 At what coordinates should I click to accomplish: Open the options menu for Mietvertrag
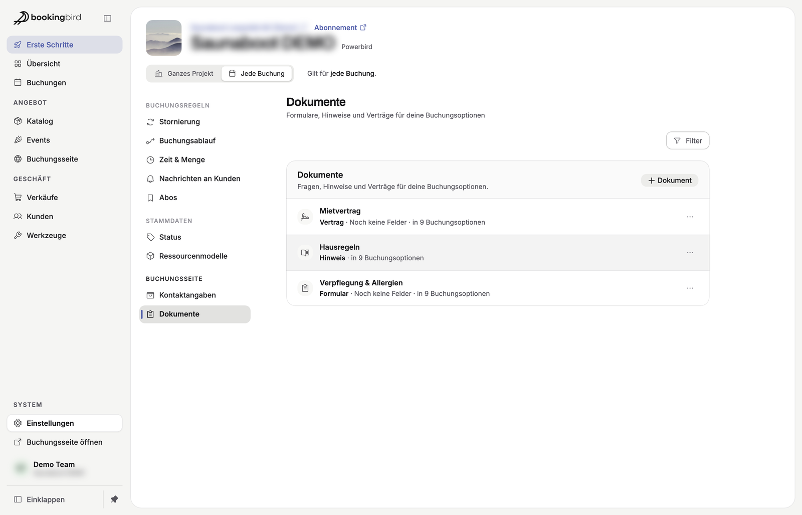[690, 217]
